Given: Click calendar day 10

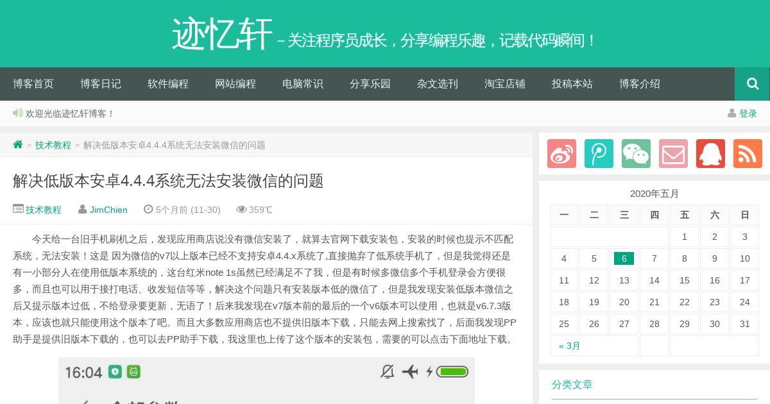Looking at the screenshot, I should coord(745,258).
